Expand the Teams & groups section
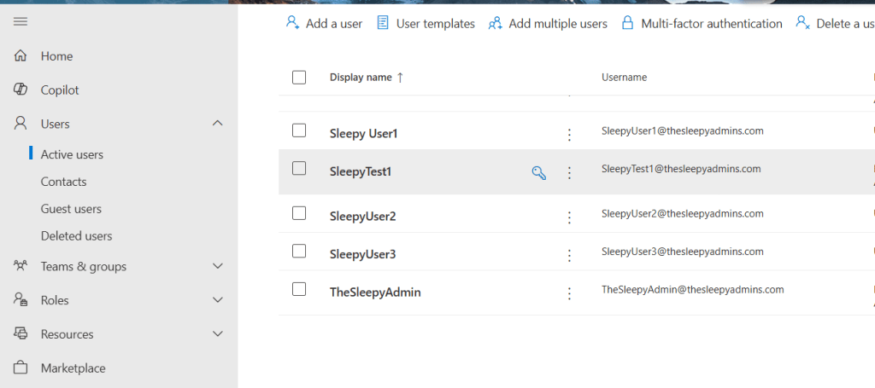Viewport: 875px width, 388px height. point(217,266)
